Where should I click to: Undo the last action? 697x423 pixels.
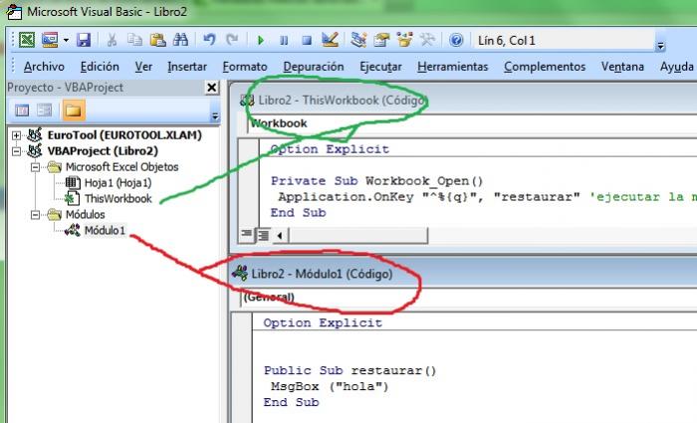[209, 40]
